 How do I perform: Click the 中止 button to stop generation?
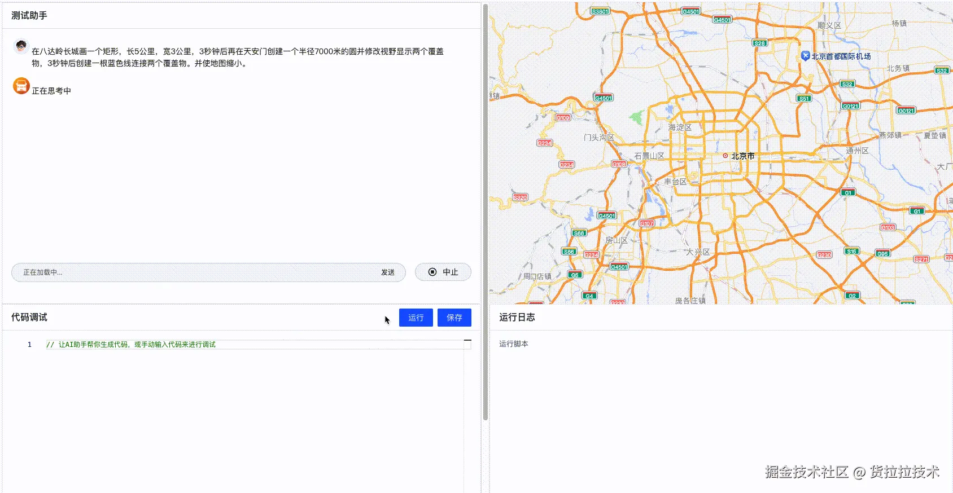[443, 272]
